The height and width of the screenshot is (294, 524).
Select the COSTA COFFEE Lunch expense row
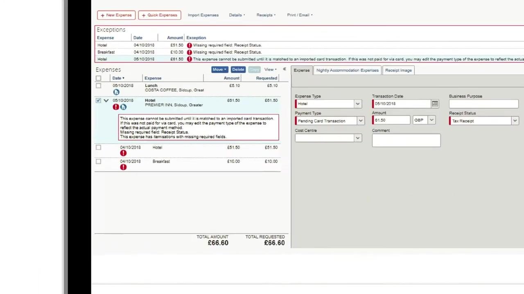pyautogui.click(x=187, y=89)
